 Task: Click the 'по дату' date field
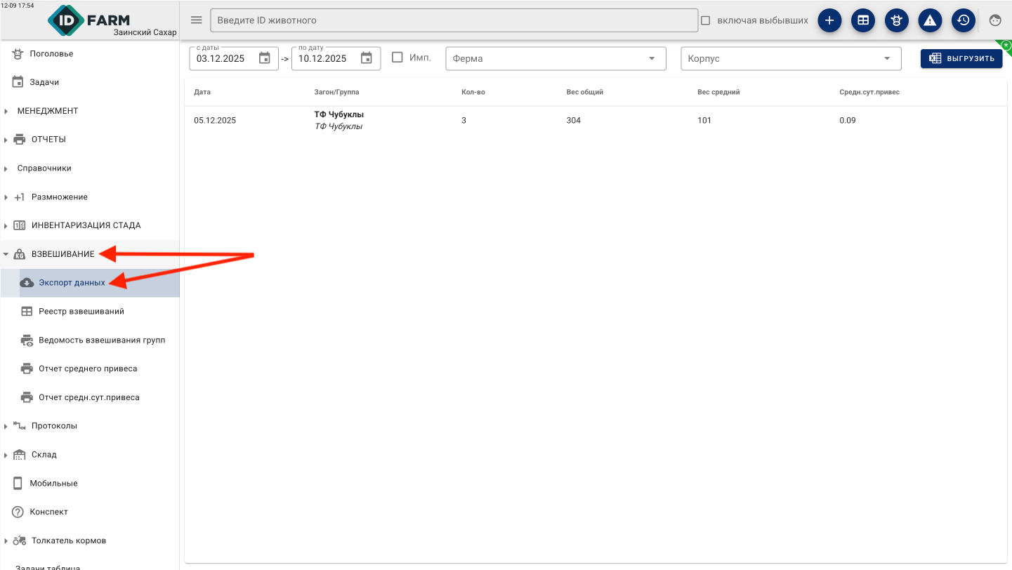pos(336,58)
